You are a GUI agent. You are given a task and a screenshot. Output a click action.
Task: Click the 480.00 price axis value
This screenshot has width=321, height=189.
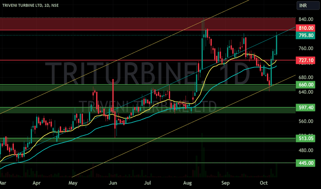[306, 150]
